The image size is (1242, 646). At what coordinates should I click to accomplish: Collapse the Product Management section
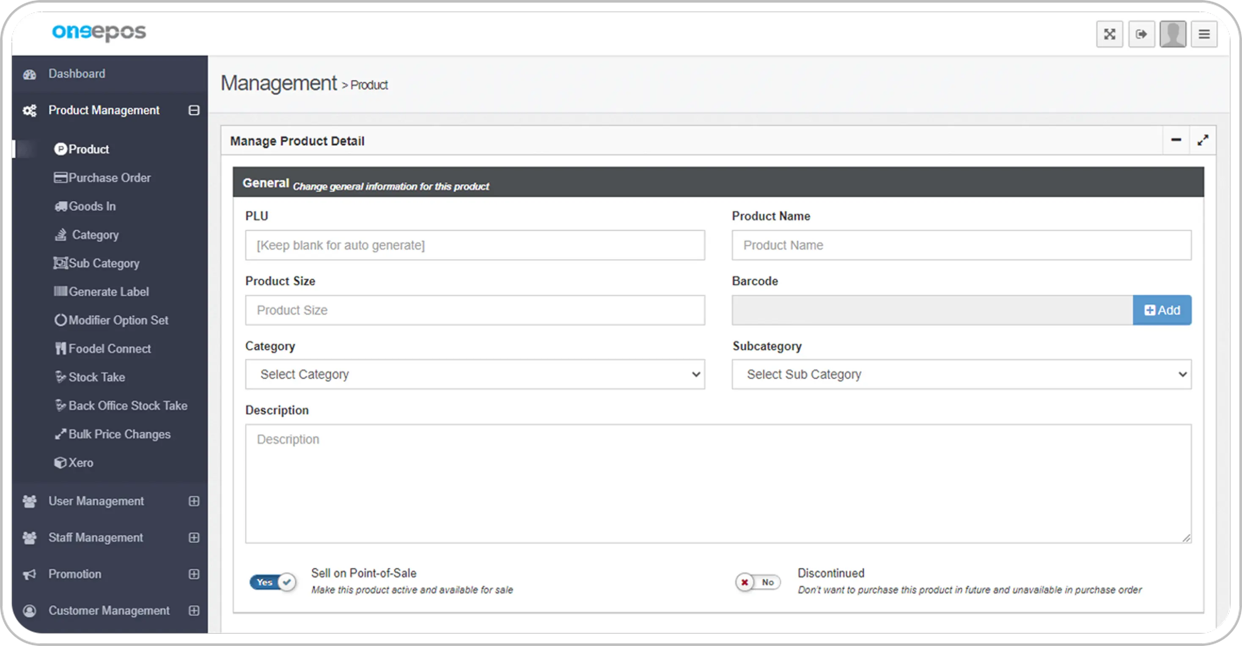194,110
